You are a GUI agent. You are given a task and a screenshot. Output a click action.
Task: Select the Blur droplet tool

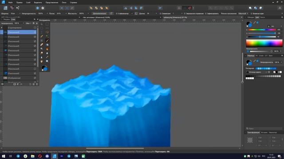point(47,53)
